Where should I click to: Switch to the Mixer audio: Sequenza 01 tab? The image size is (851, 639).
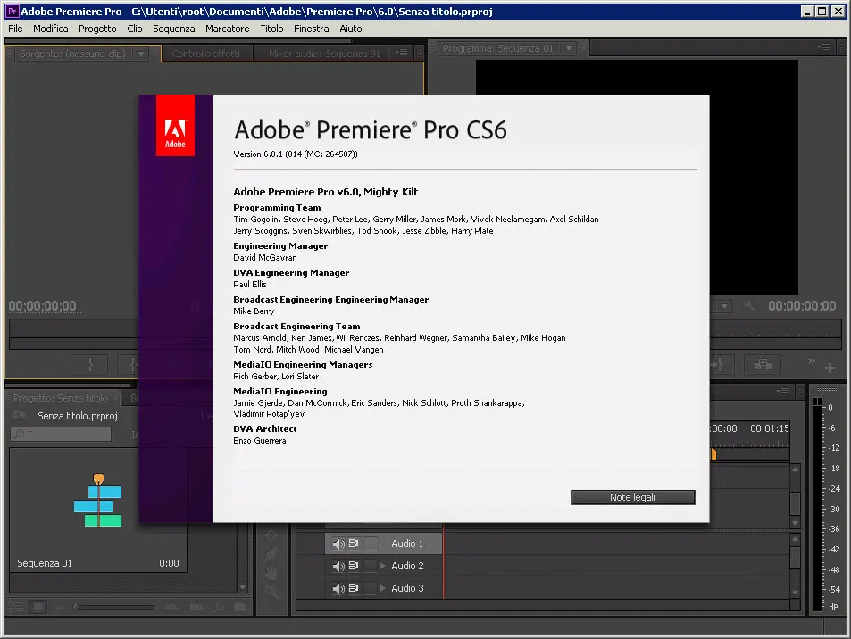(324, 54)
